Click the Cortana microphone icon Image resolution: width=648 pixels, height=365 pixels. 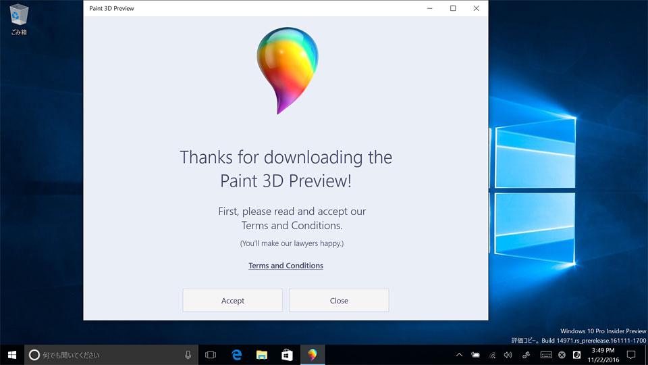188,355
